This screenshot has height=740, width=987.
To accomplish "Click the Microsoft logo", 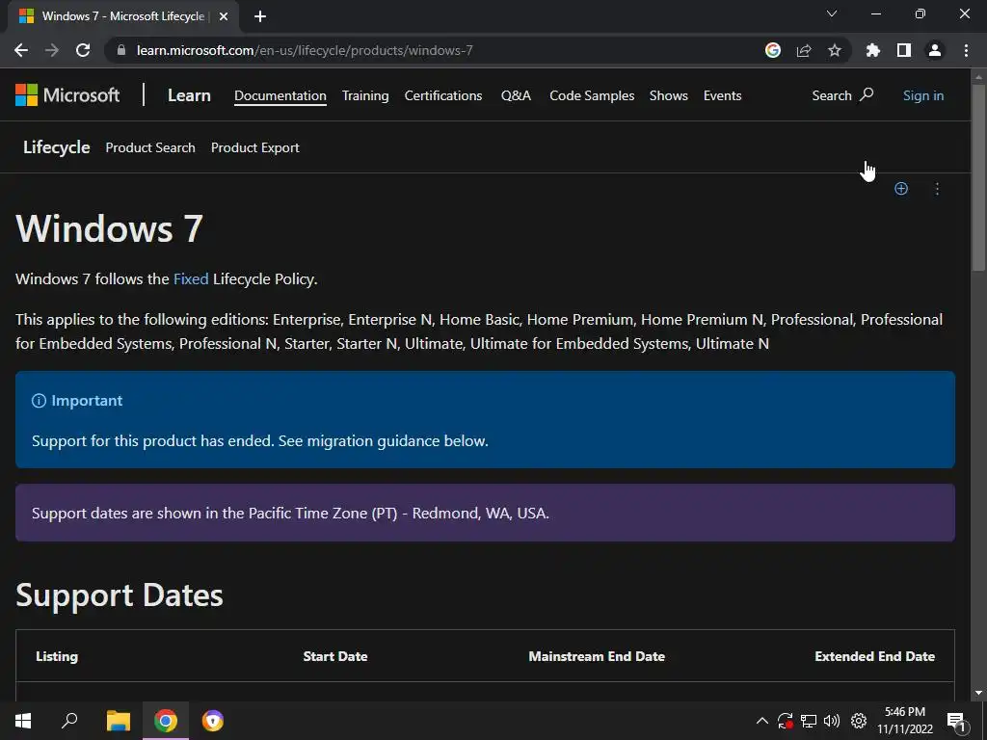I will click(67, 95).
